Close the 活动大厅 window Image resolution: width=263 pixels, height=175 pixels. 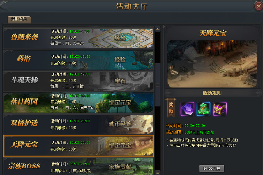258,6
